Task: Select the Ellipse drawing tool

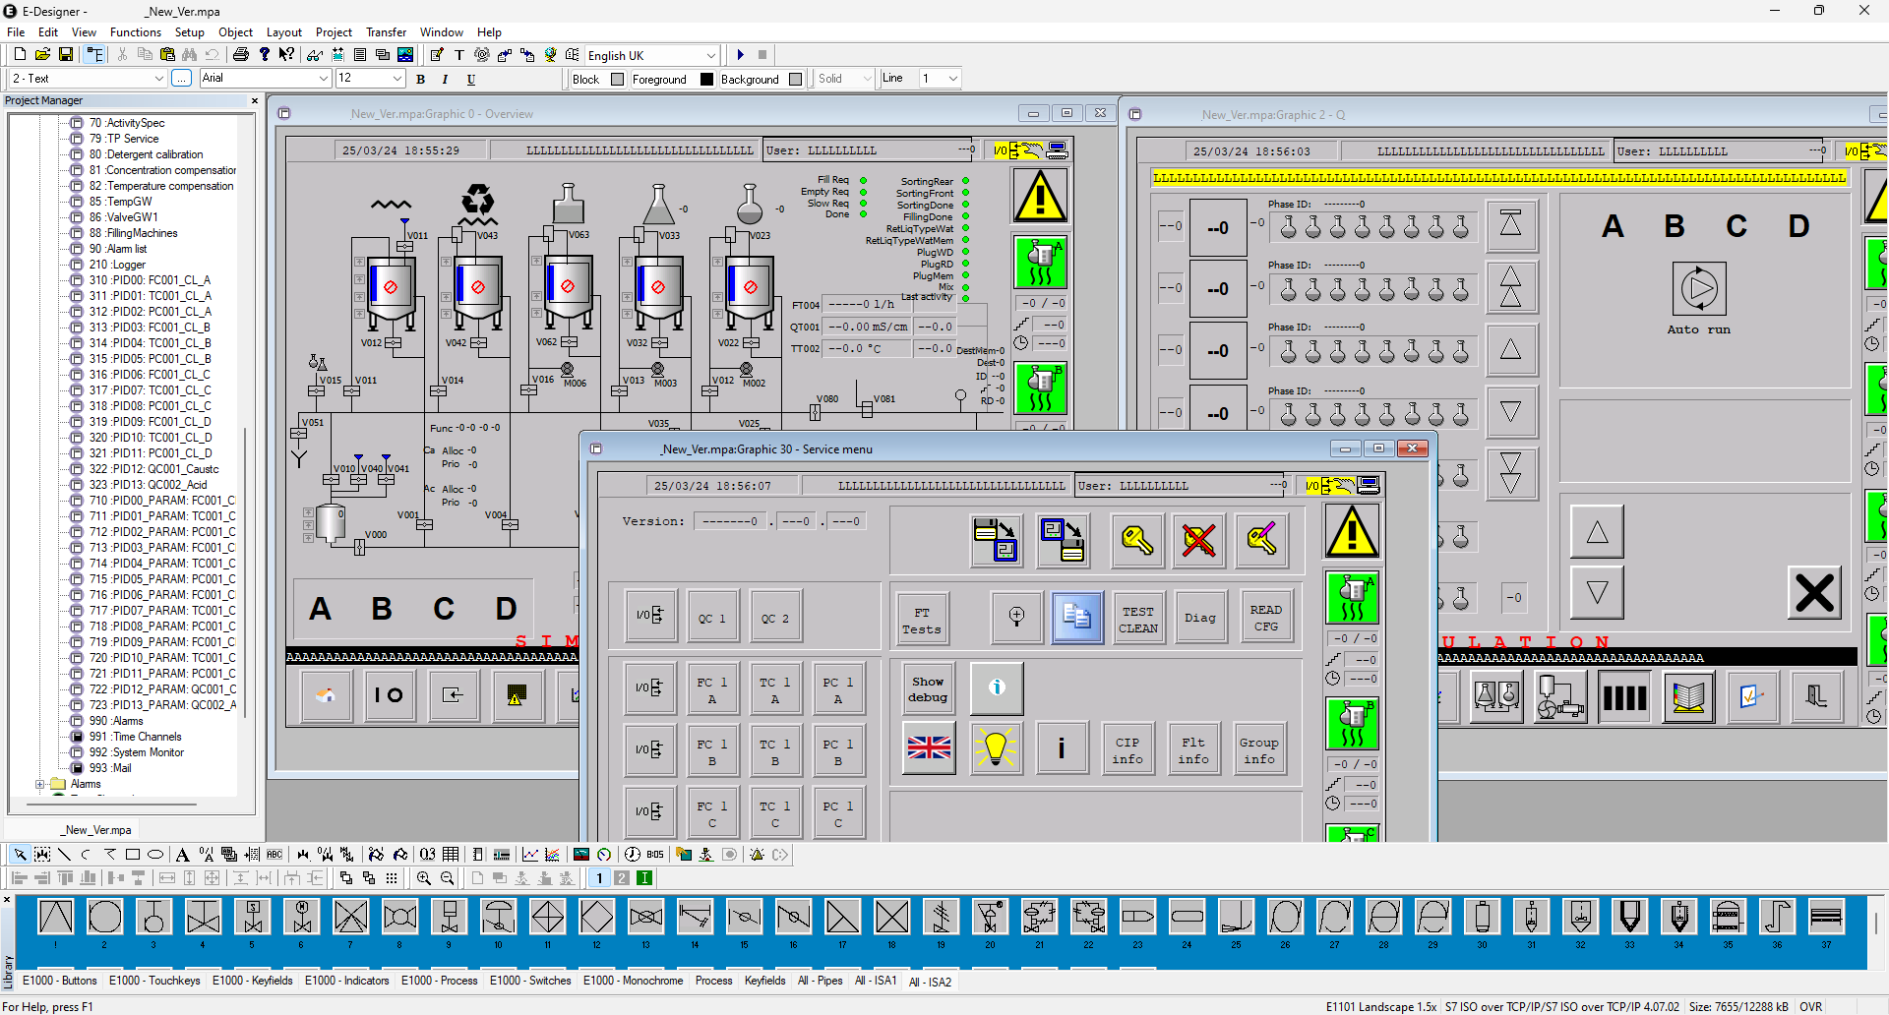Action: [x=154, y=855]
